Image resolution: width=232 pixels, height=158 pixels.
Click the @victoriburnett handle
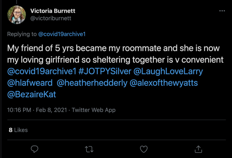click(51, 18)
